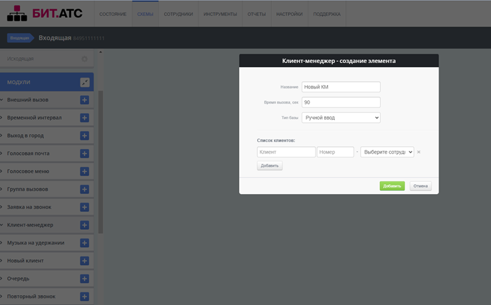
Task: Click plus icon for Группа вызовов
Action: coord(84,189)
